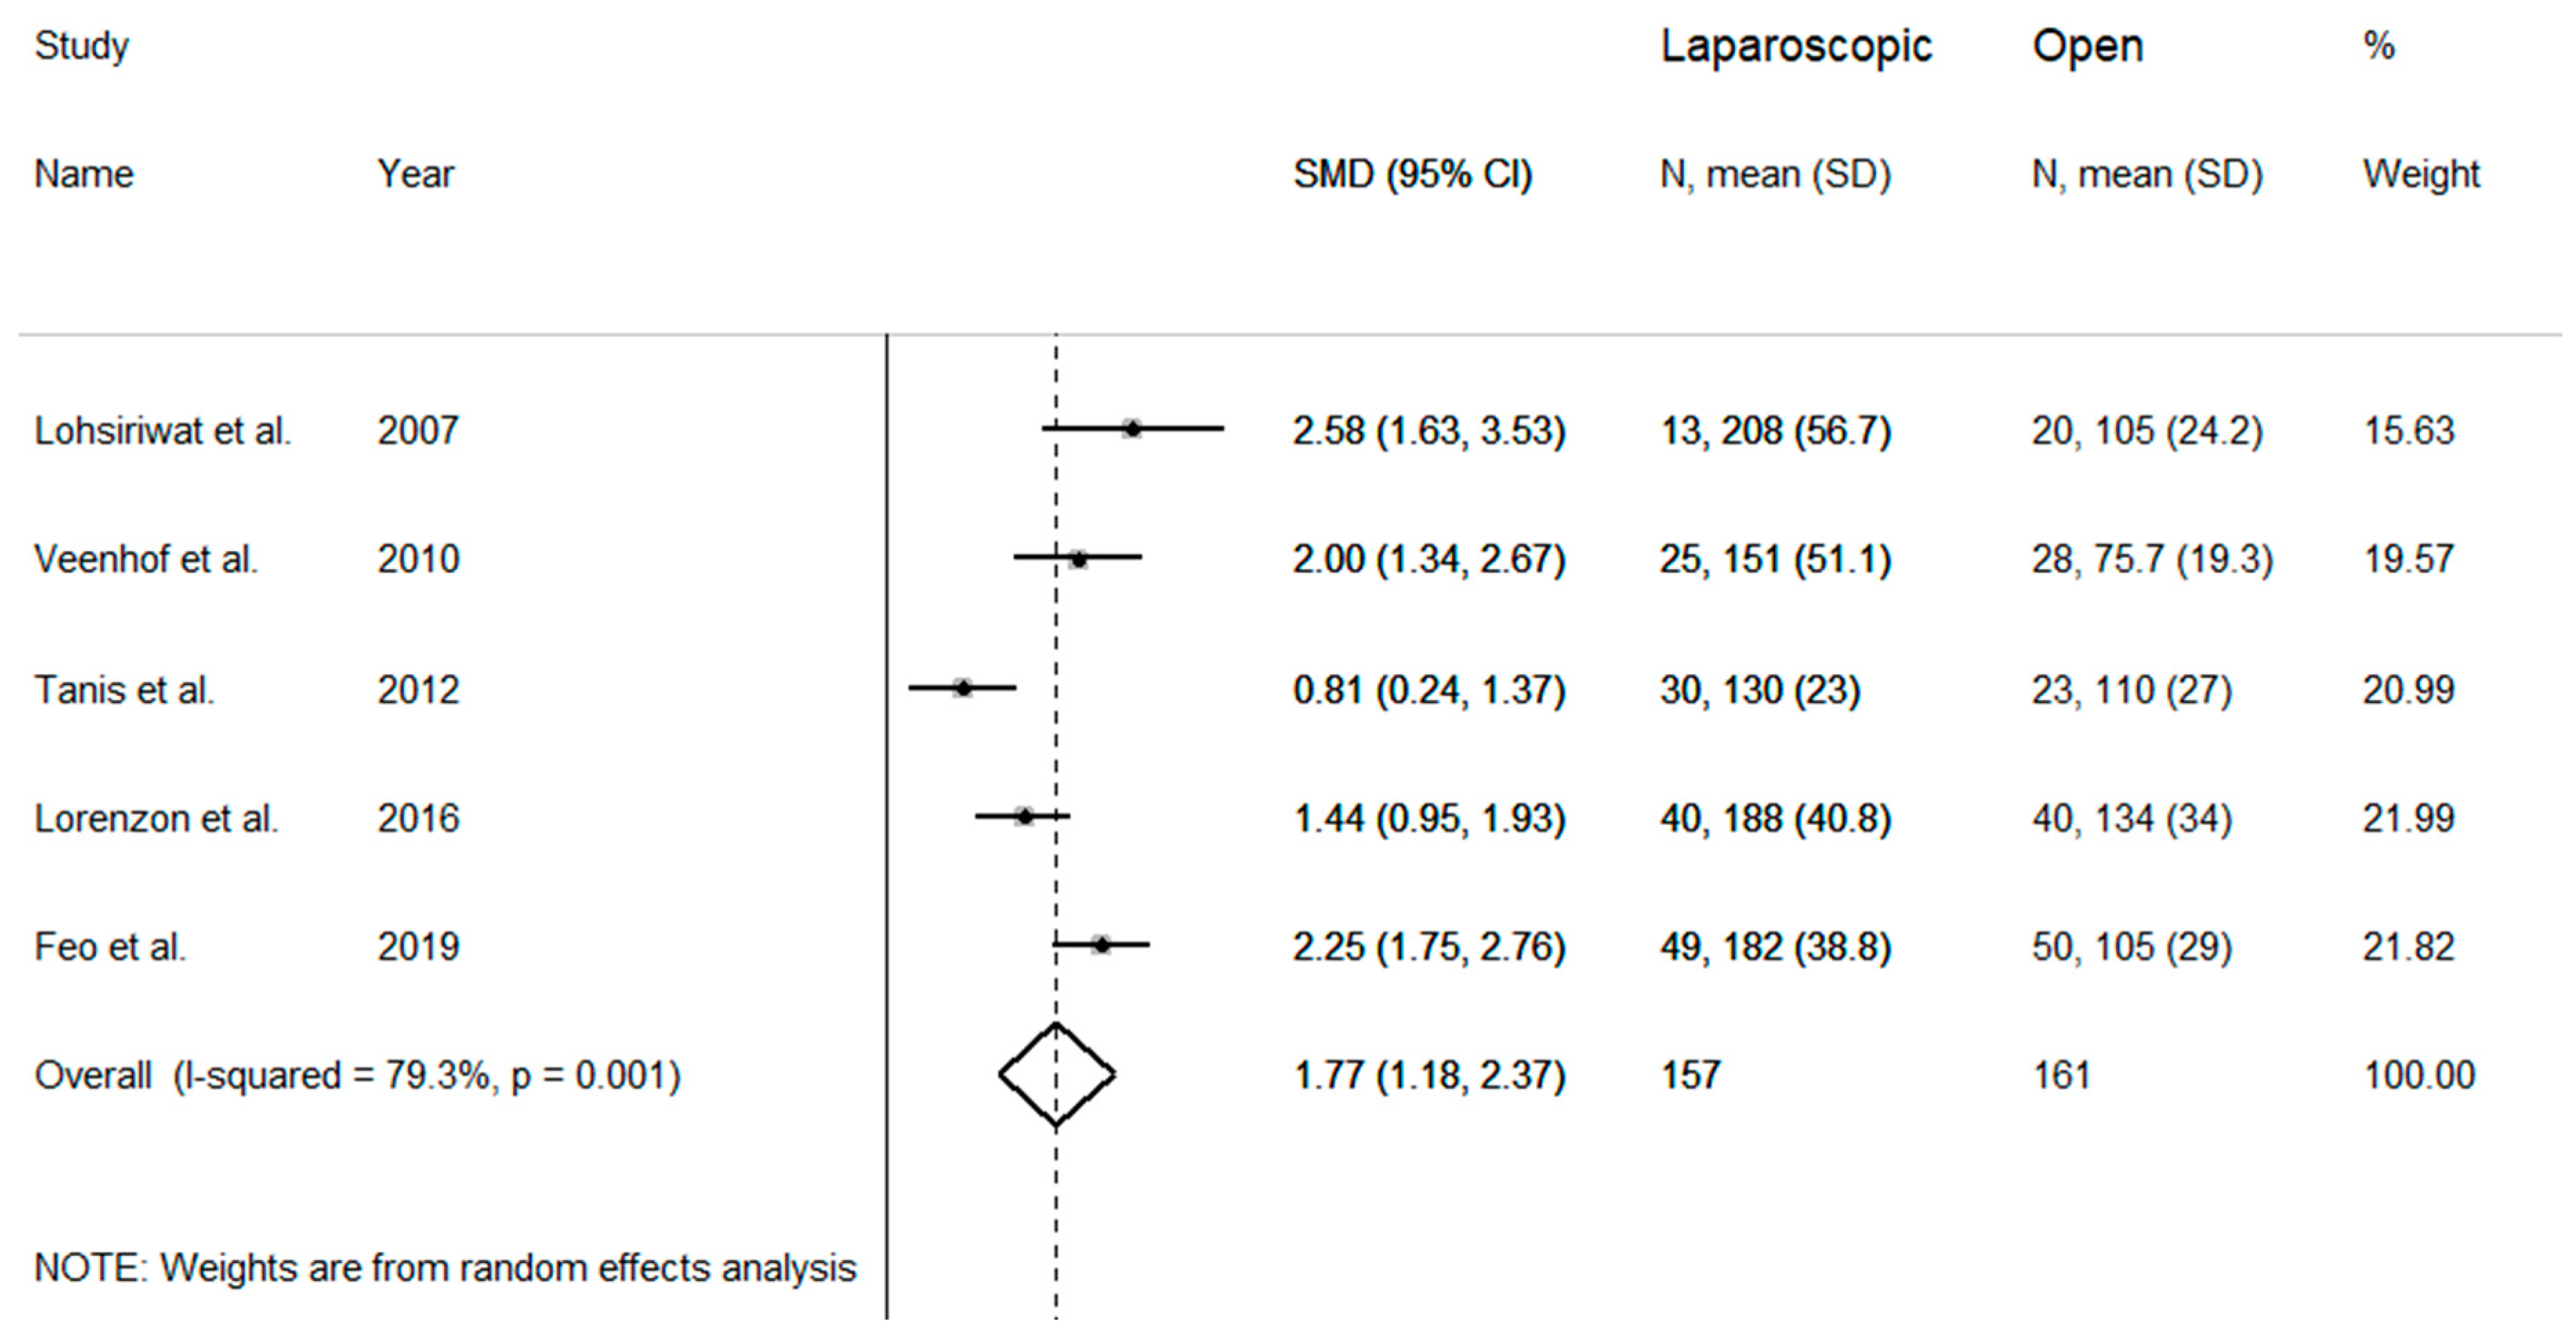Viewport: 2576px width, 1341px height.
Task: Select the Open column header
Action: [2087, 47]
